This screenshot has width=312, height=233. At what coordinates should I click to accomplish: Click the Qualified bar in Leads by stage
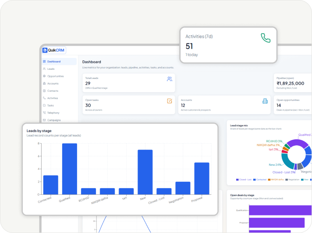point(70,169)
